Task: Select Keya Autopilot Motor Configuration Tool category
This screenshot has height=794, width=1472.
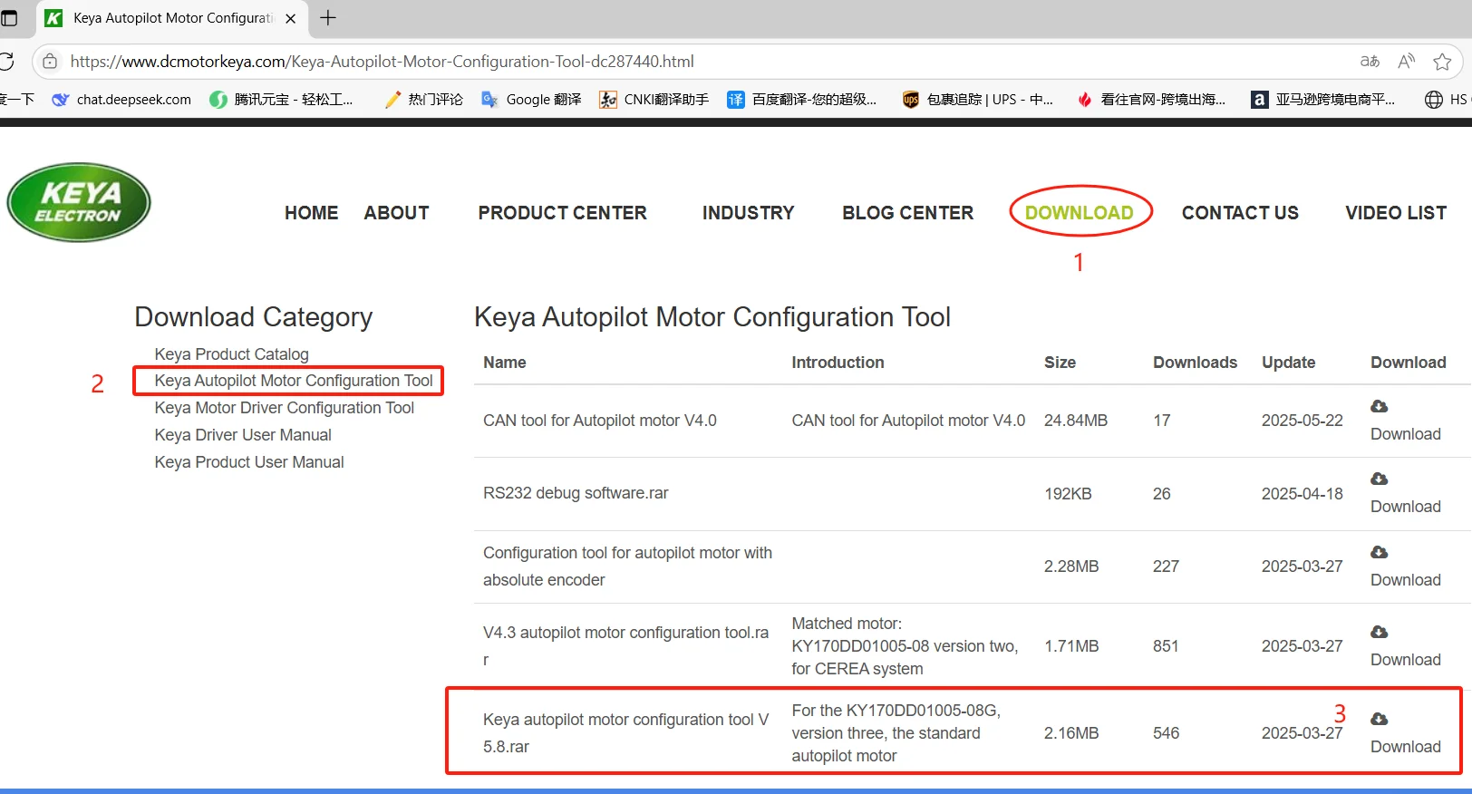Action: pyautogui.click(x=294, y=381)
